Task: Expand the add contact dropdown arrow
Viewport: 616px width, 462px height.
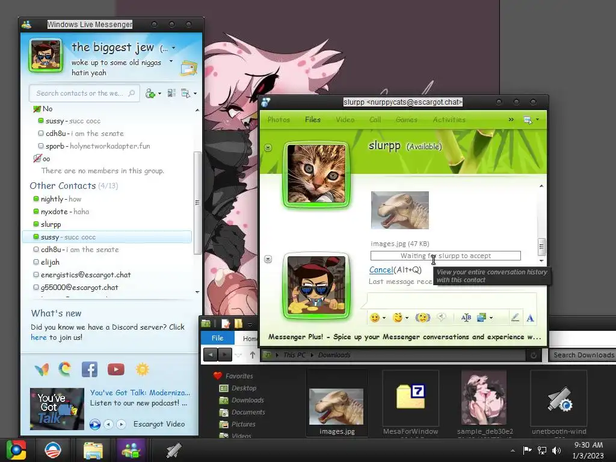Action: coord(159,93)
